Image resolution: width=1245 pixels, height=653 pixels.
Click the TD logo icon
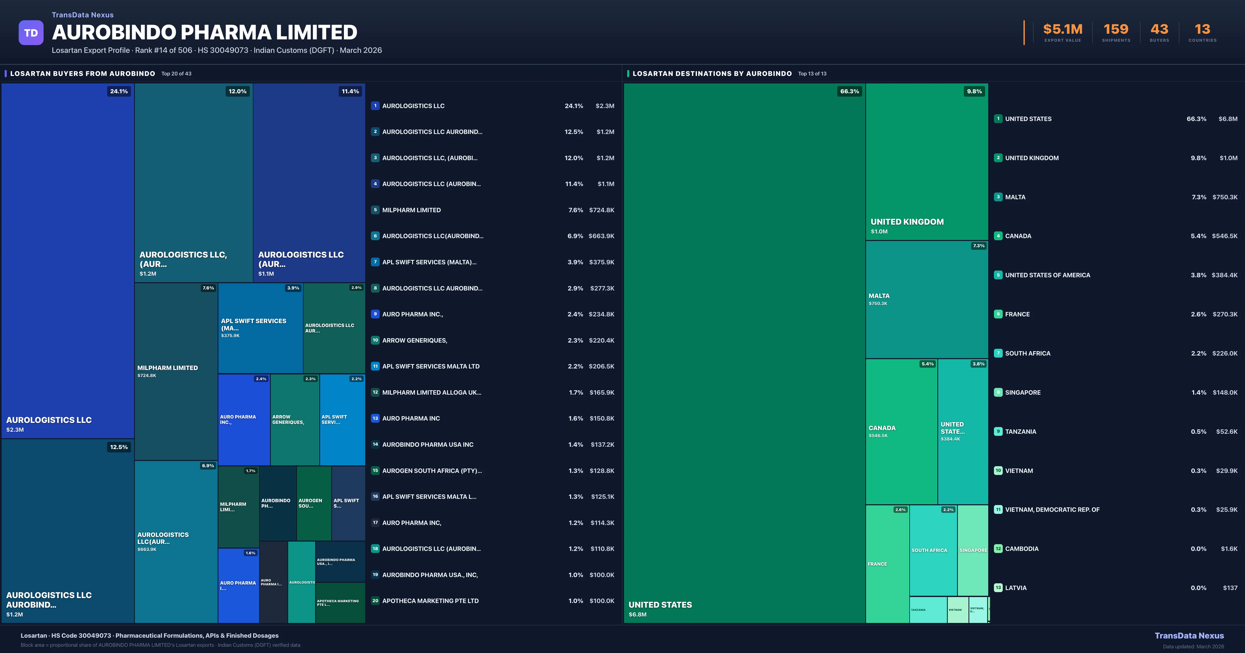click(x=31, y=33)
